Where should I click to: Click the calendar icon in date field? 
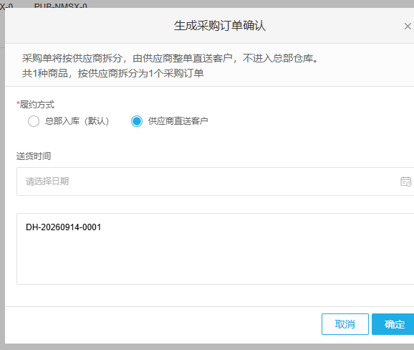click(405, 181)
